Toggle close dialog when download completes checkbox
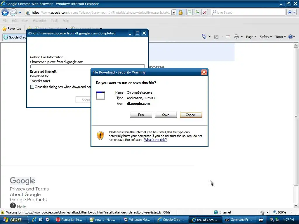299x224 pixels. point(32,87)
